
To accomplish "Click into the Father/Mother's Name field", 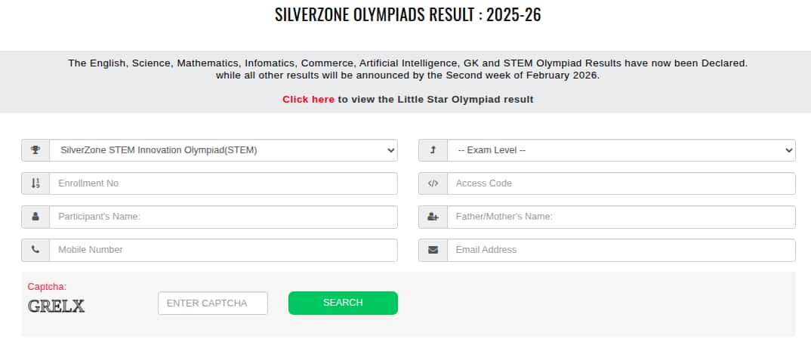I will (621, 217).
